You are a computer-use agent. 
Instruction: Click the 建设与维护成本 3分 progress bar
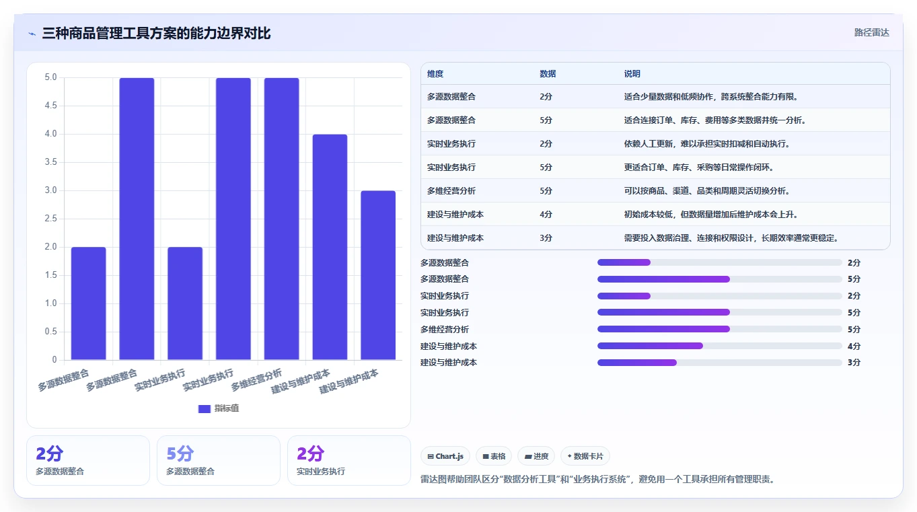point(720,363)
